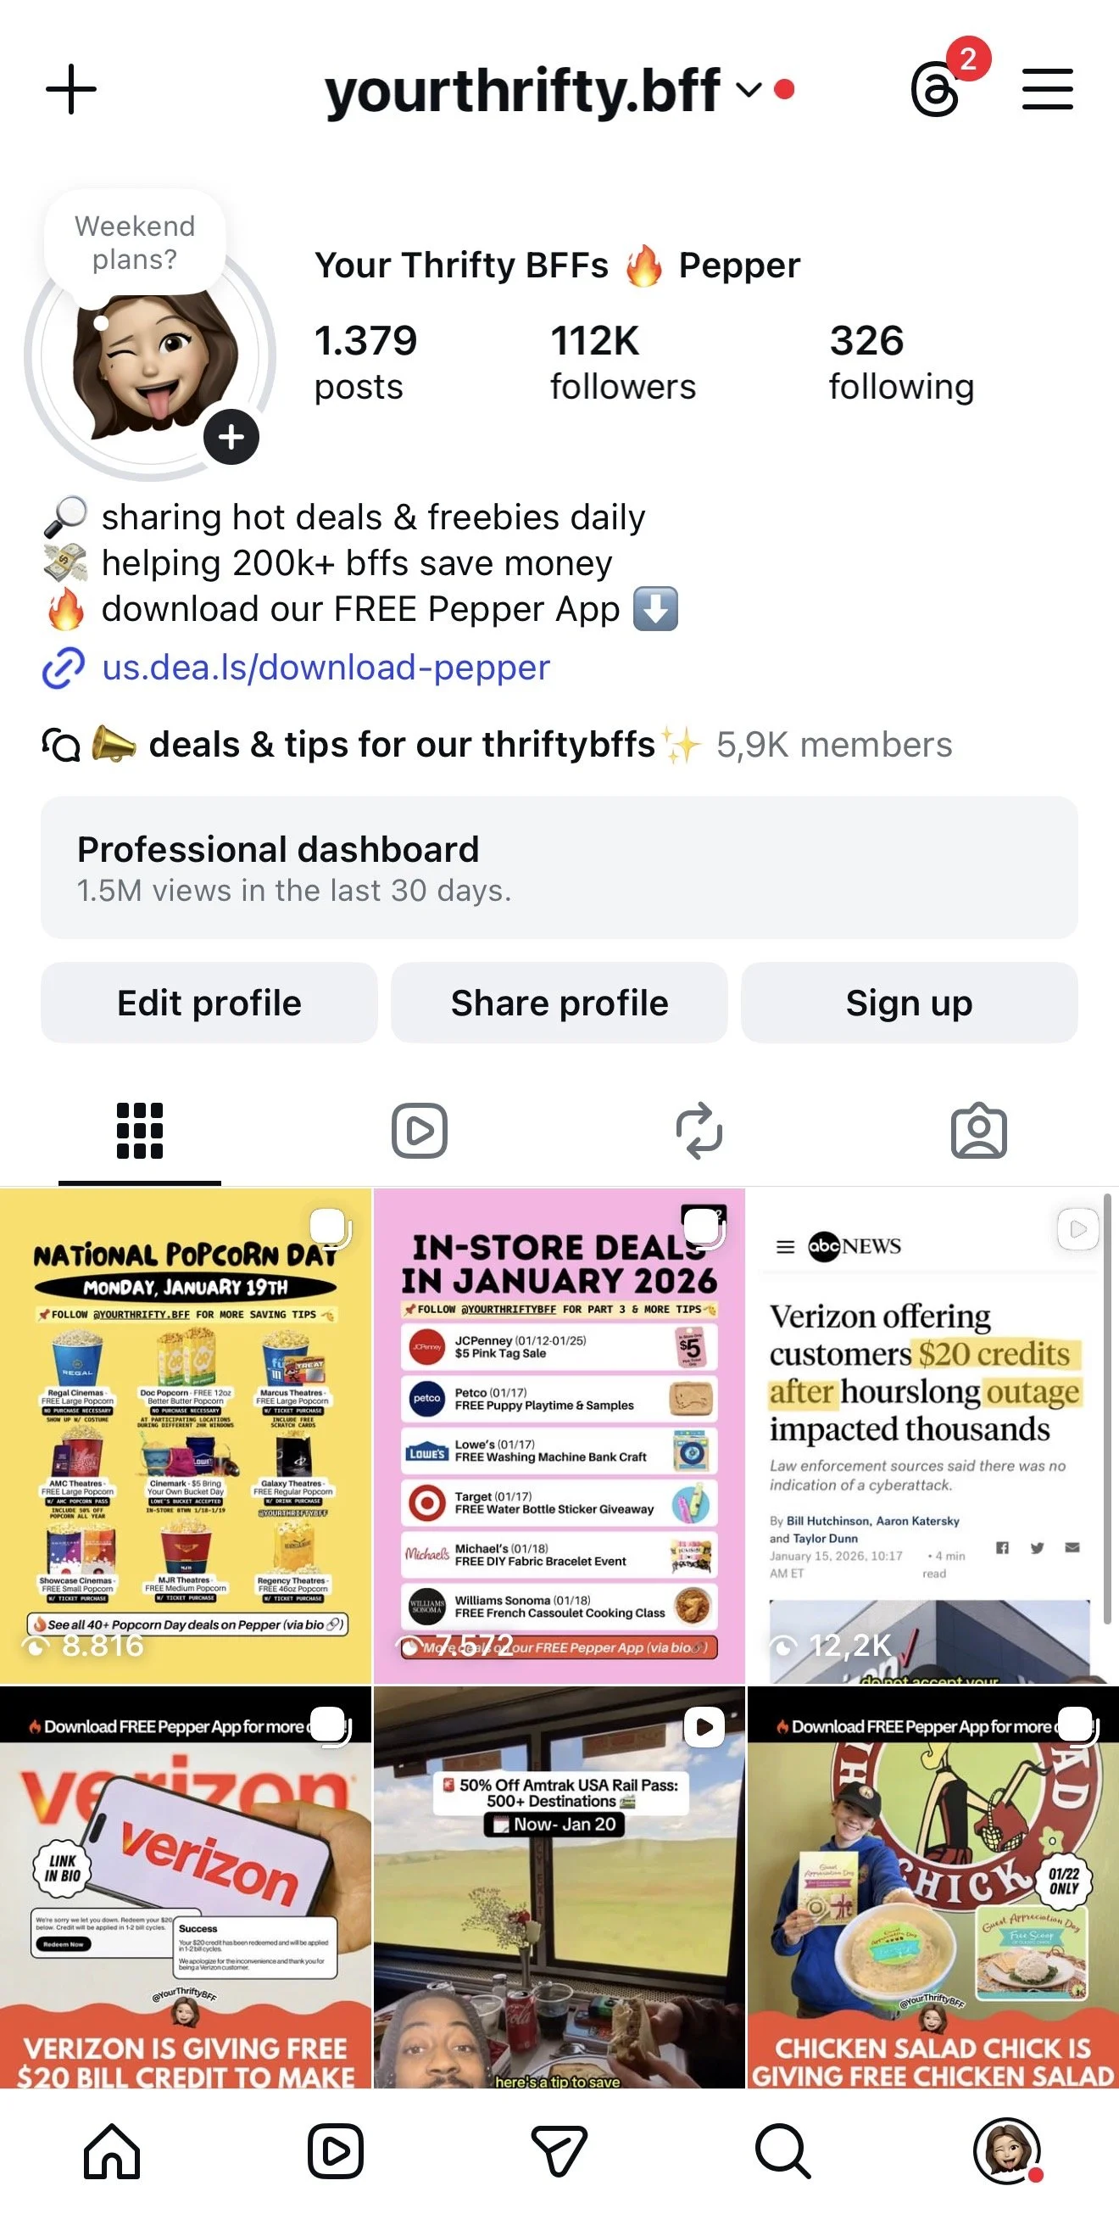Tap the Edit profile button
The image size is (1119, 2214).
209,1002
